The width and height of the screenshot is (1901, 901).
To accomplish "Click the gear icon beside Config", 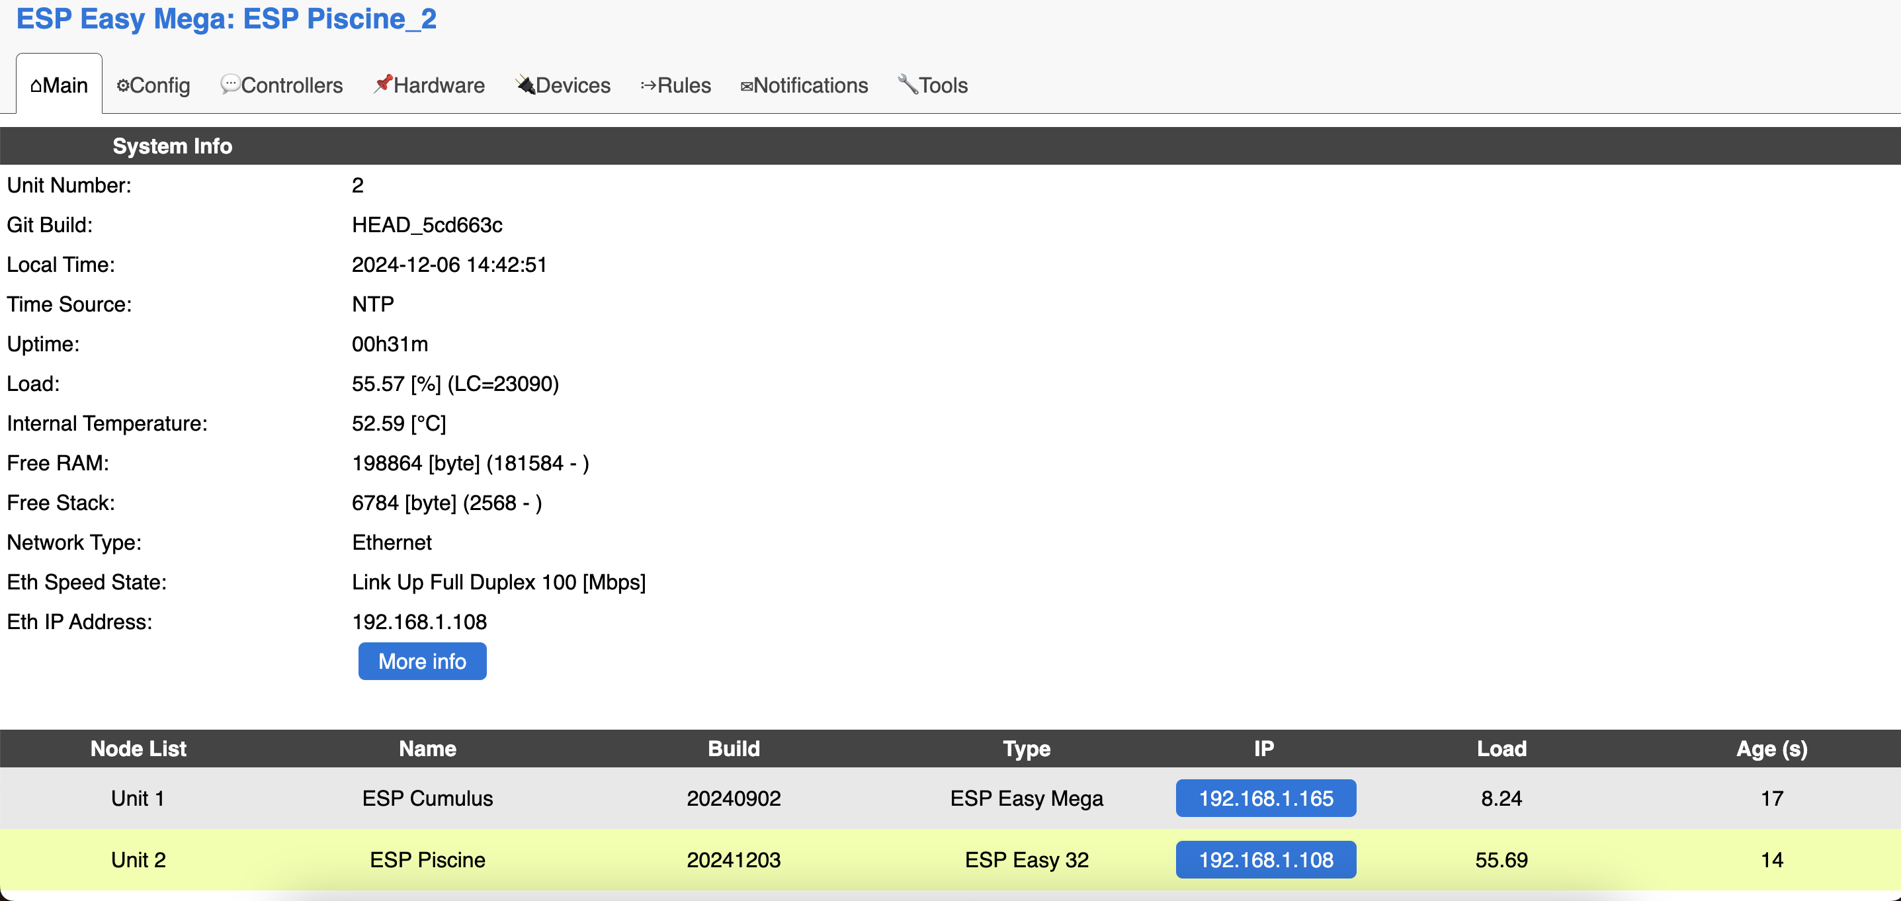I will (122, 85).
